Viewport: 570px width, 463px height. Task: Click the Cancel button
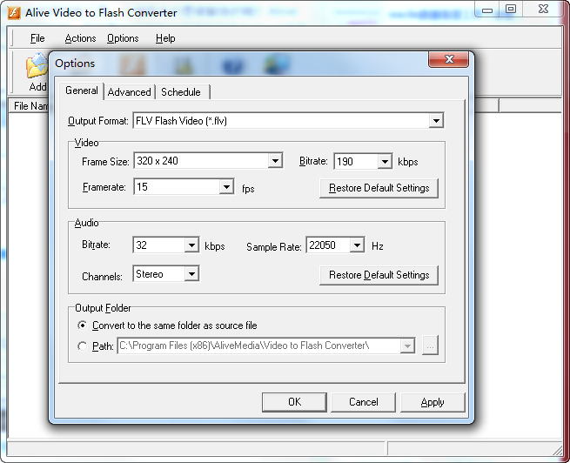tap(363, 402)
